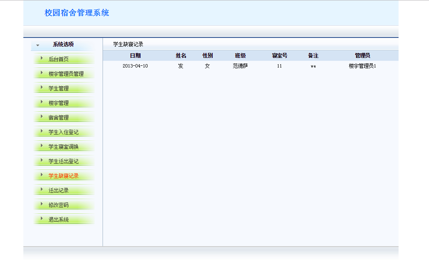
Task: Click the 日期 column header
Action: [x=135, y=55]
